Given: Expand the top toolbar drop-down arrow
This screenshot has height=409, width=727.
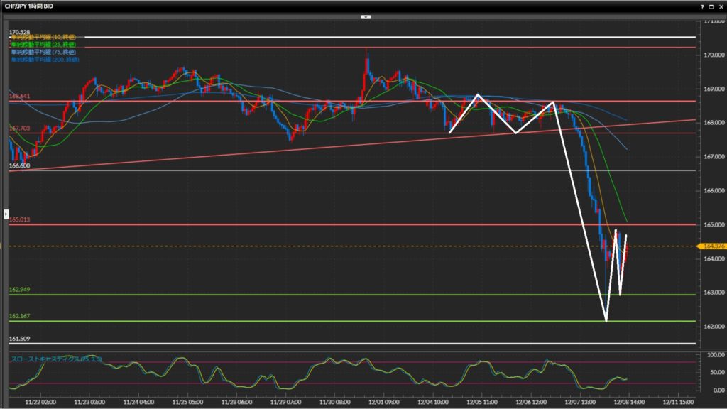Looking at the screenshot, I should click(x=366, y=16).
